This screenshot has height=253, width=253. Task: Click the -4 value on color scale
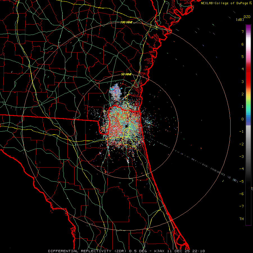pyautogui.click(x=241, y=169)
